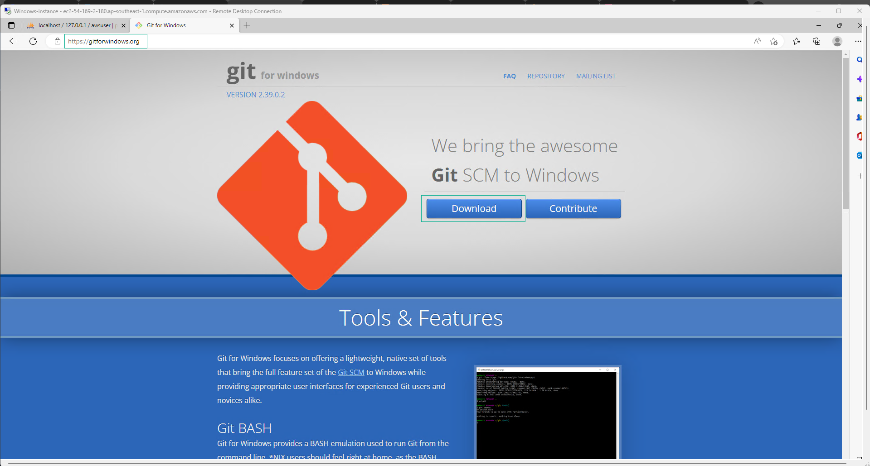Screen dimensions: 870x466
Task: Go back with the browser back arrow
Action: point(13,41)
